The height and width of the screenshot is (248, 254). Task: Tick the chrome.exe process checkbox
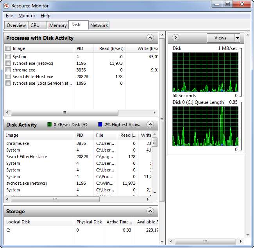(x=8, y=70)
